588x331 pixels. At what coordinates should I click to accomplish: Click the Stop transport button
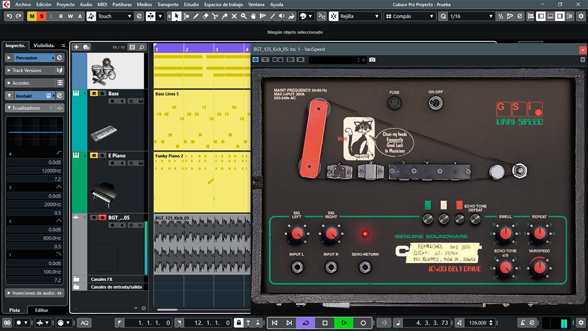pos(325,323)
